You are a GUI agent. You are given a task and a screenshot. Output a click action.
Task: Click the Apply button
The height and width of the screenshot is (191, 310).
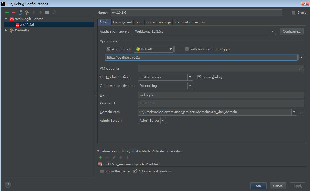298,186
